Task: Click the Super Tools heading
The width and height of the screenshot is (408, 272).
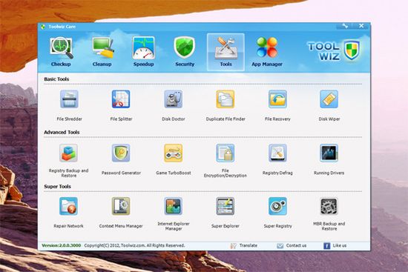Action: click(x=57, y=187)
